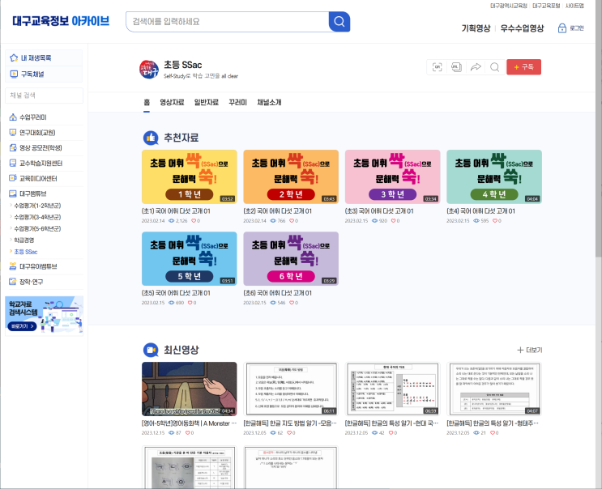Select the 홈 tab
Image resolution: width=602 pixels, height=489 pixels.
coord(147,102)
